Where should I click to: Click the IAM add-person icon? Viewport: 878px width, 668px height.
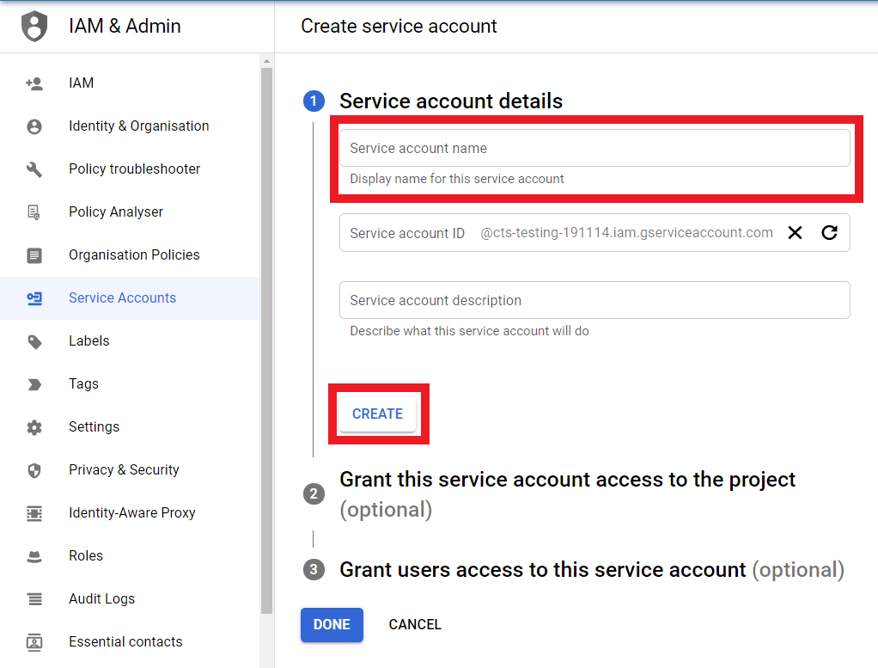(34, 83)
